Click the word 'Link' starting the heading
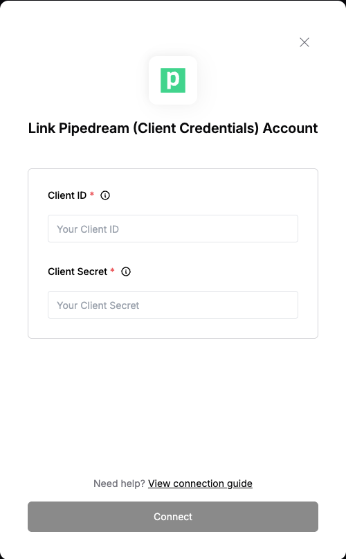Image resolution: width=346 pixels, height=559 pixels. [42, 128]
